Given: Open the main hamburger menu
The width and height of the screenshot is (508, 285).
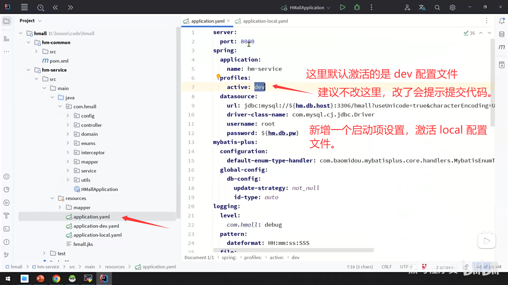Looking at the screenshot, I should click(x=24, y=7).
